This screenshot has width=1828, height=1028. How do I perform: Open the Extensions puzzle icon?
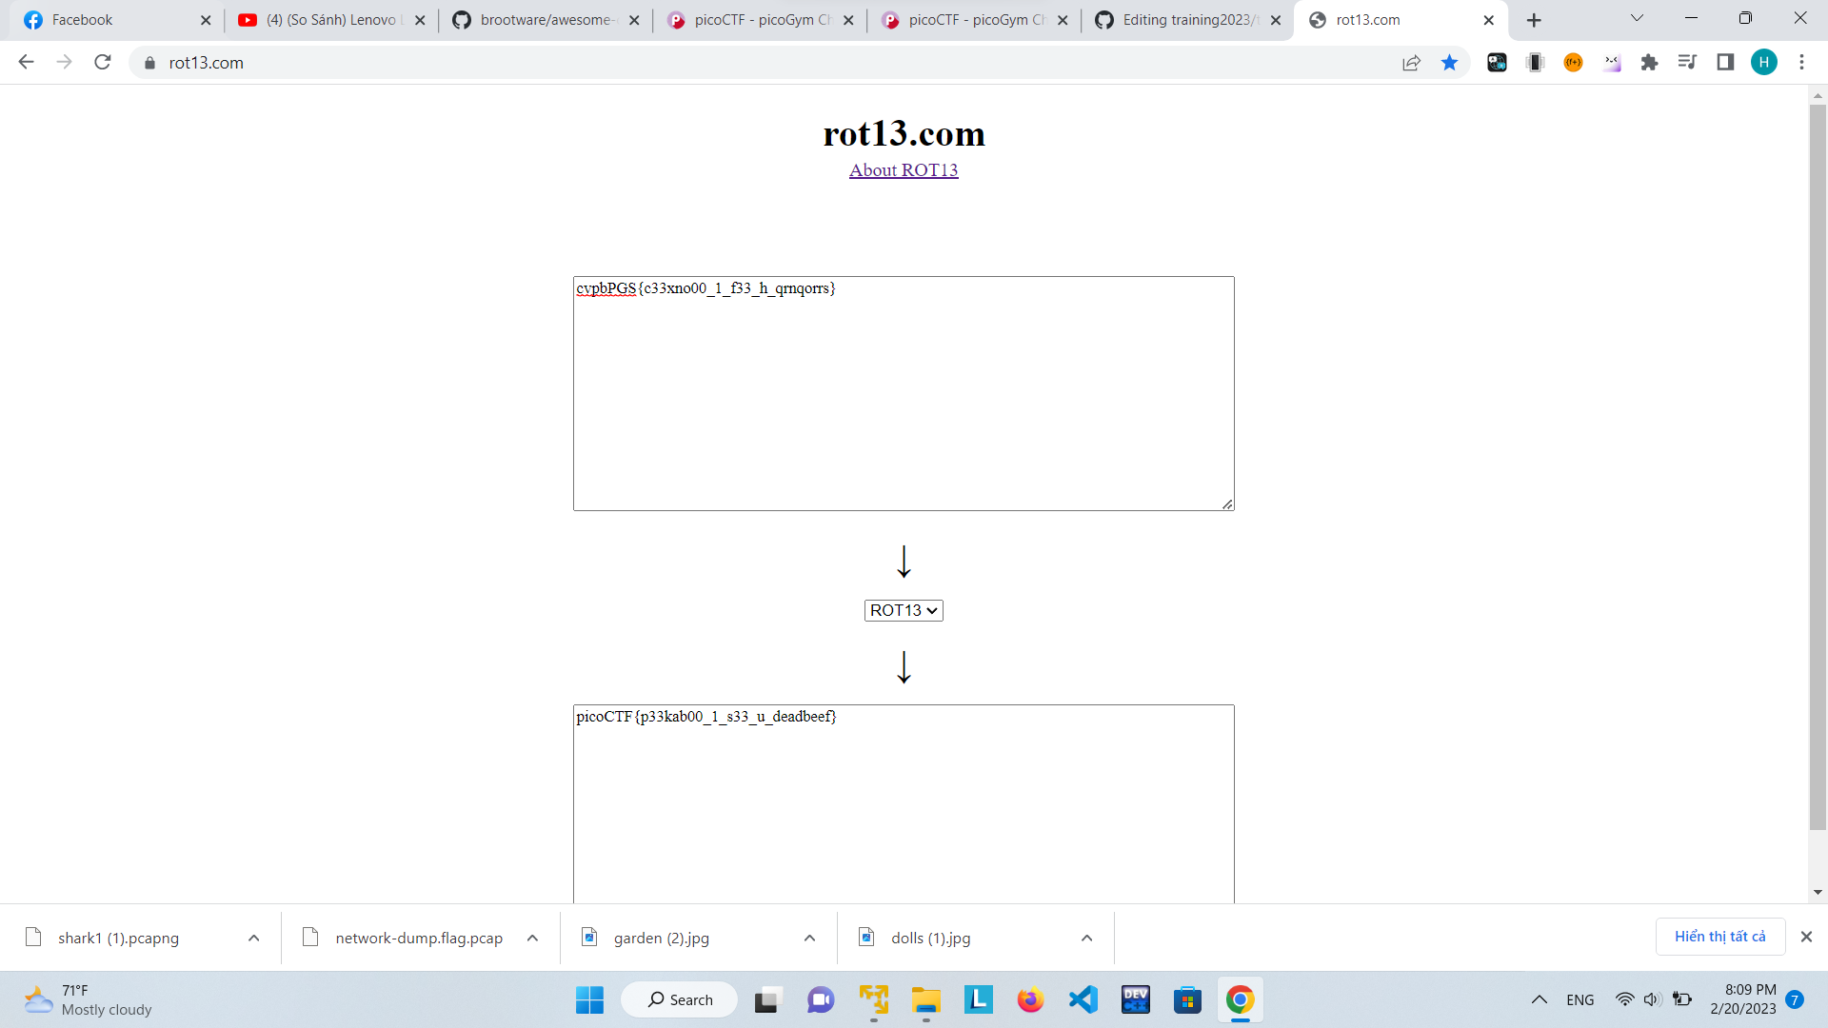click(1649, 63)
